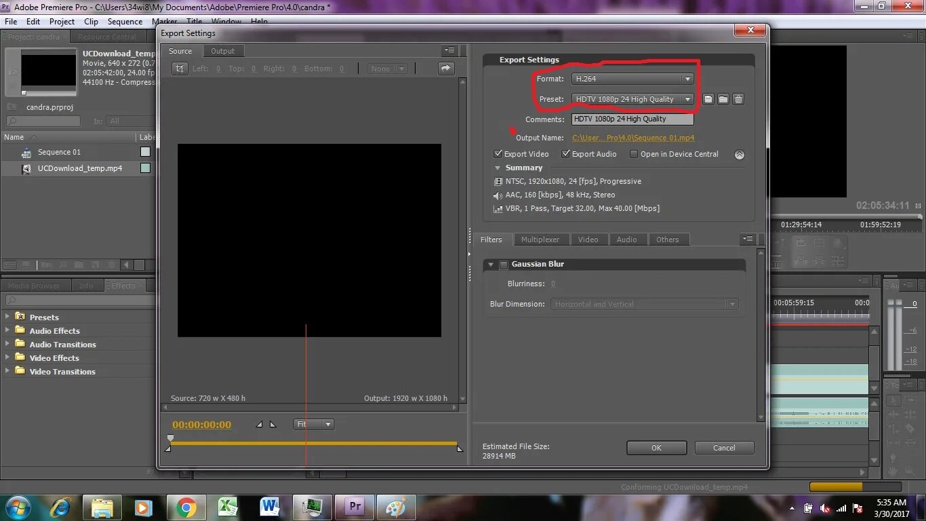
Task: Click the Blurriness value
Action: [x=553, y=284]
